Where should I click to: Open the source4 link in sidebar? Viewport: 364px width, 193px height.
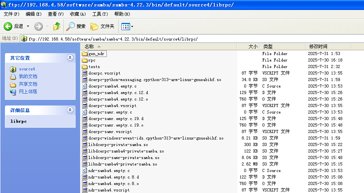pos(27,69)
